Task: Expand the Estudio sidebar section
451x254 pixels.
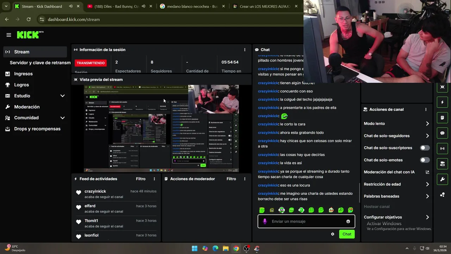Action: pyautogui.click(x=62, y=96)
